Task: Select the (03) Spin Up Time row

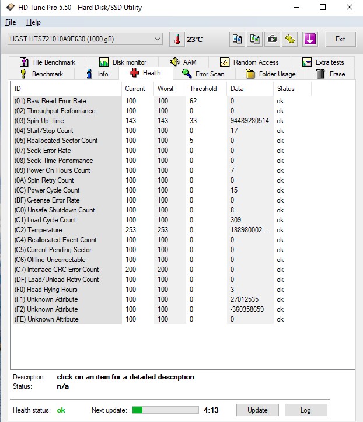Action: coord(162,121)
